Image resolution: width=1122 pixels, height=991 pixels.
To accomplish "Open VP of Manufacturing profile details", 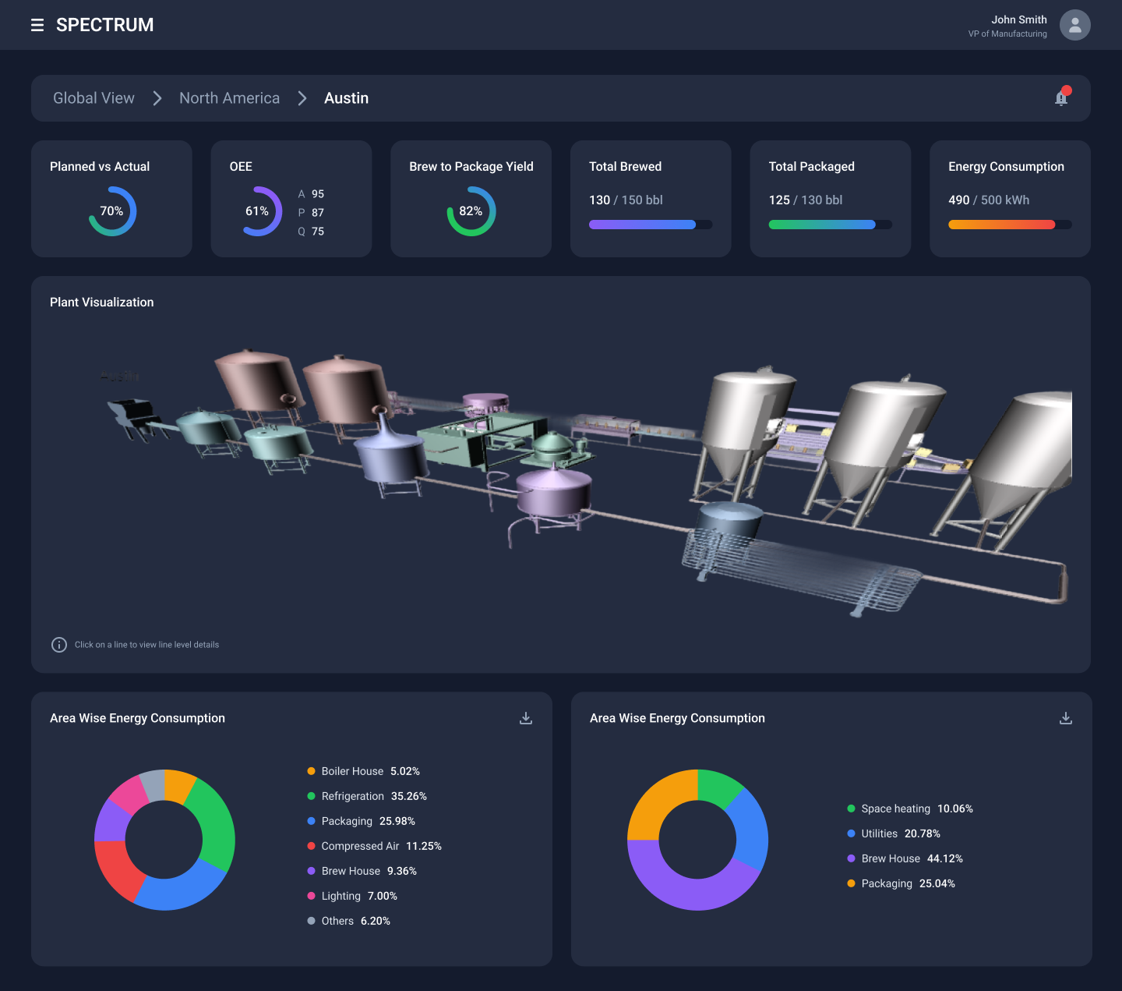I will pos(1008,34).
